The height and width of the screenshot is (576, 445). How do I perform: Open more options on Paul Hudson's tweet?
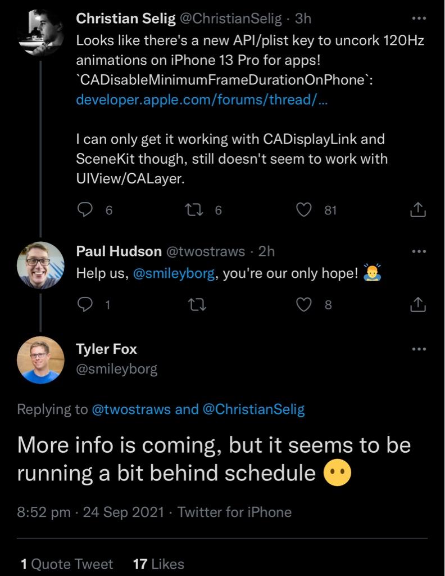click(419, 251)
